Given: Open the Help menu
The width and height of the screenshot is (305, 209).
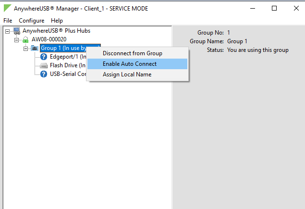Looking at the screenshot, I should [57, 21].
